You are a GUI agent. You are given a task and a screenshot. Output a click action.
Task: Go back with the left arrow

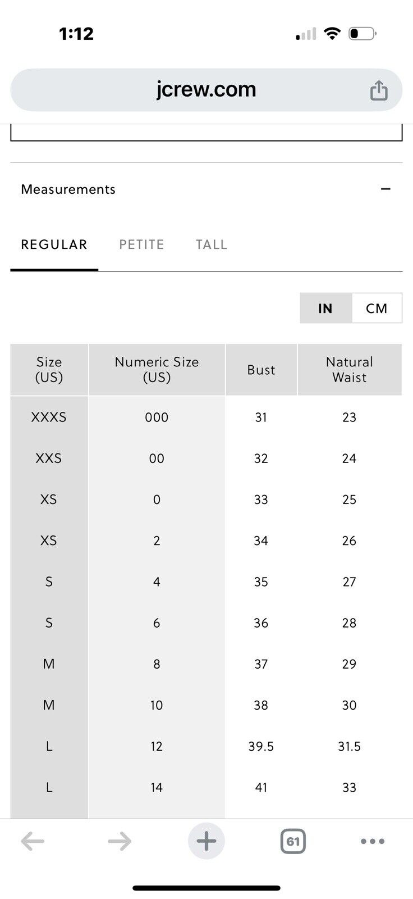[x=33, y=841]
